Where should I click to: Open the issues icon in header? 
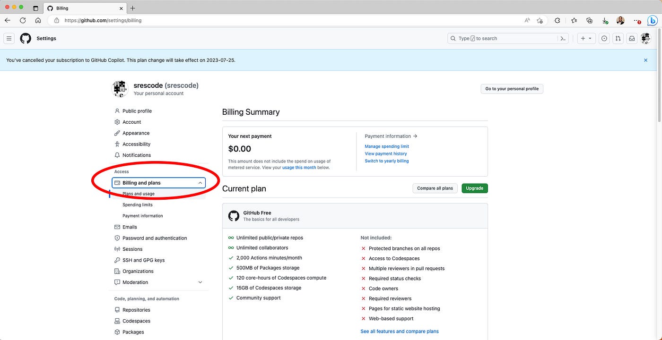tap(604, 38)
